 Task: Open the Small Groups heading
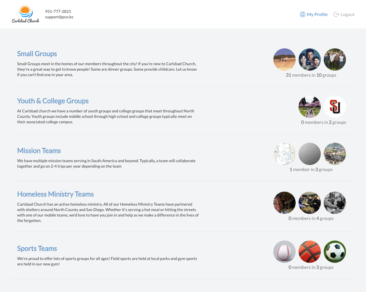pos(37,54)
